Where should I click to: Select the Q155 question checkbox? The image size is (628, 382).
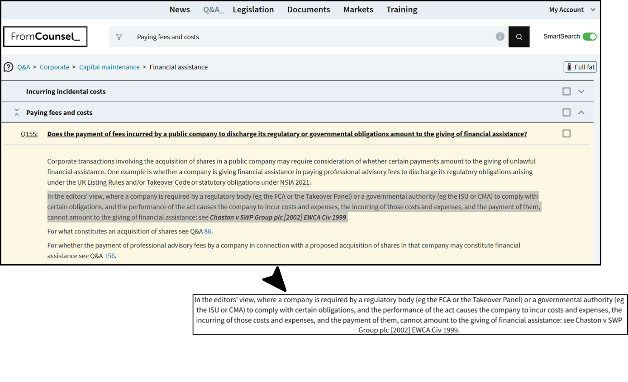click(x=566, y=134)
